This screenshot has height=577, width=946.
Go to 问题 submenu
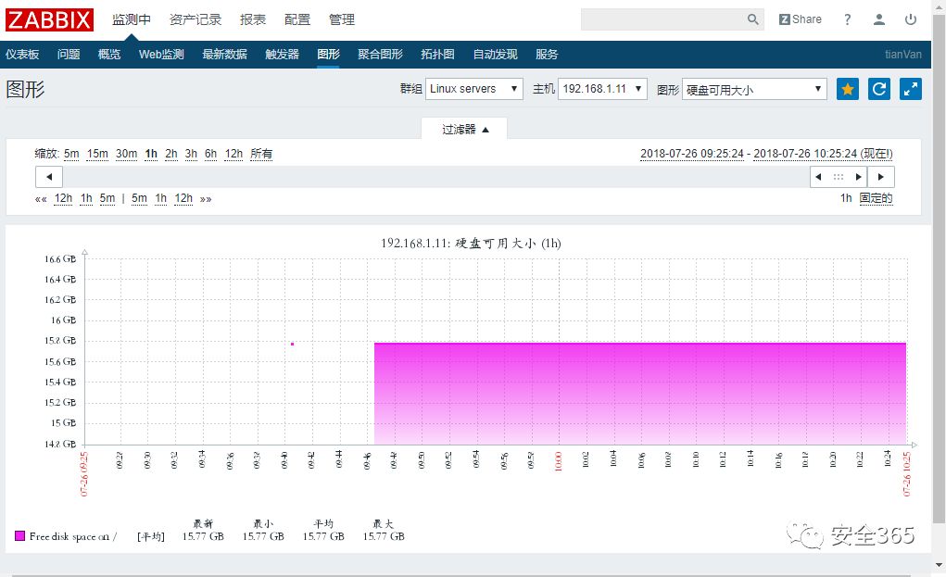[69, 55]
